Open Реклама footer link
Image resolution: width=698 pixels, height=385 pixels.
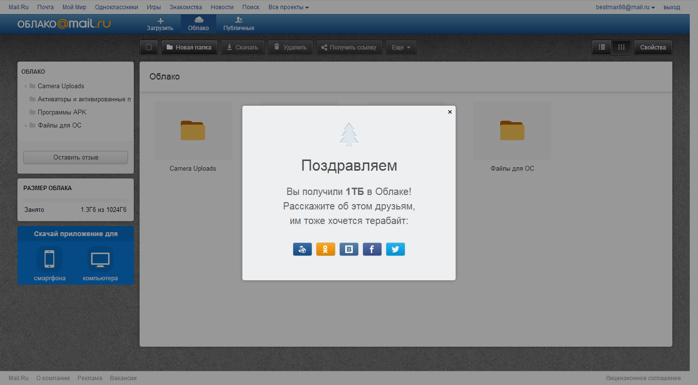coord(90,378)
